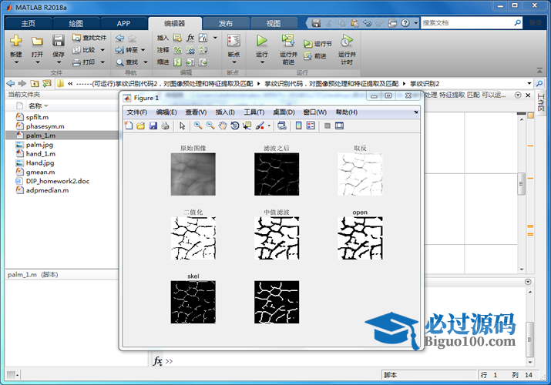Print the figure with the printer icon

(166, 126)
